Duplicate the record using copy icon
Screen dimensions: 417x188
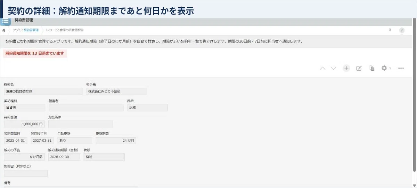pos(372,68)
